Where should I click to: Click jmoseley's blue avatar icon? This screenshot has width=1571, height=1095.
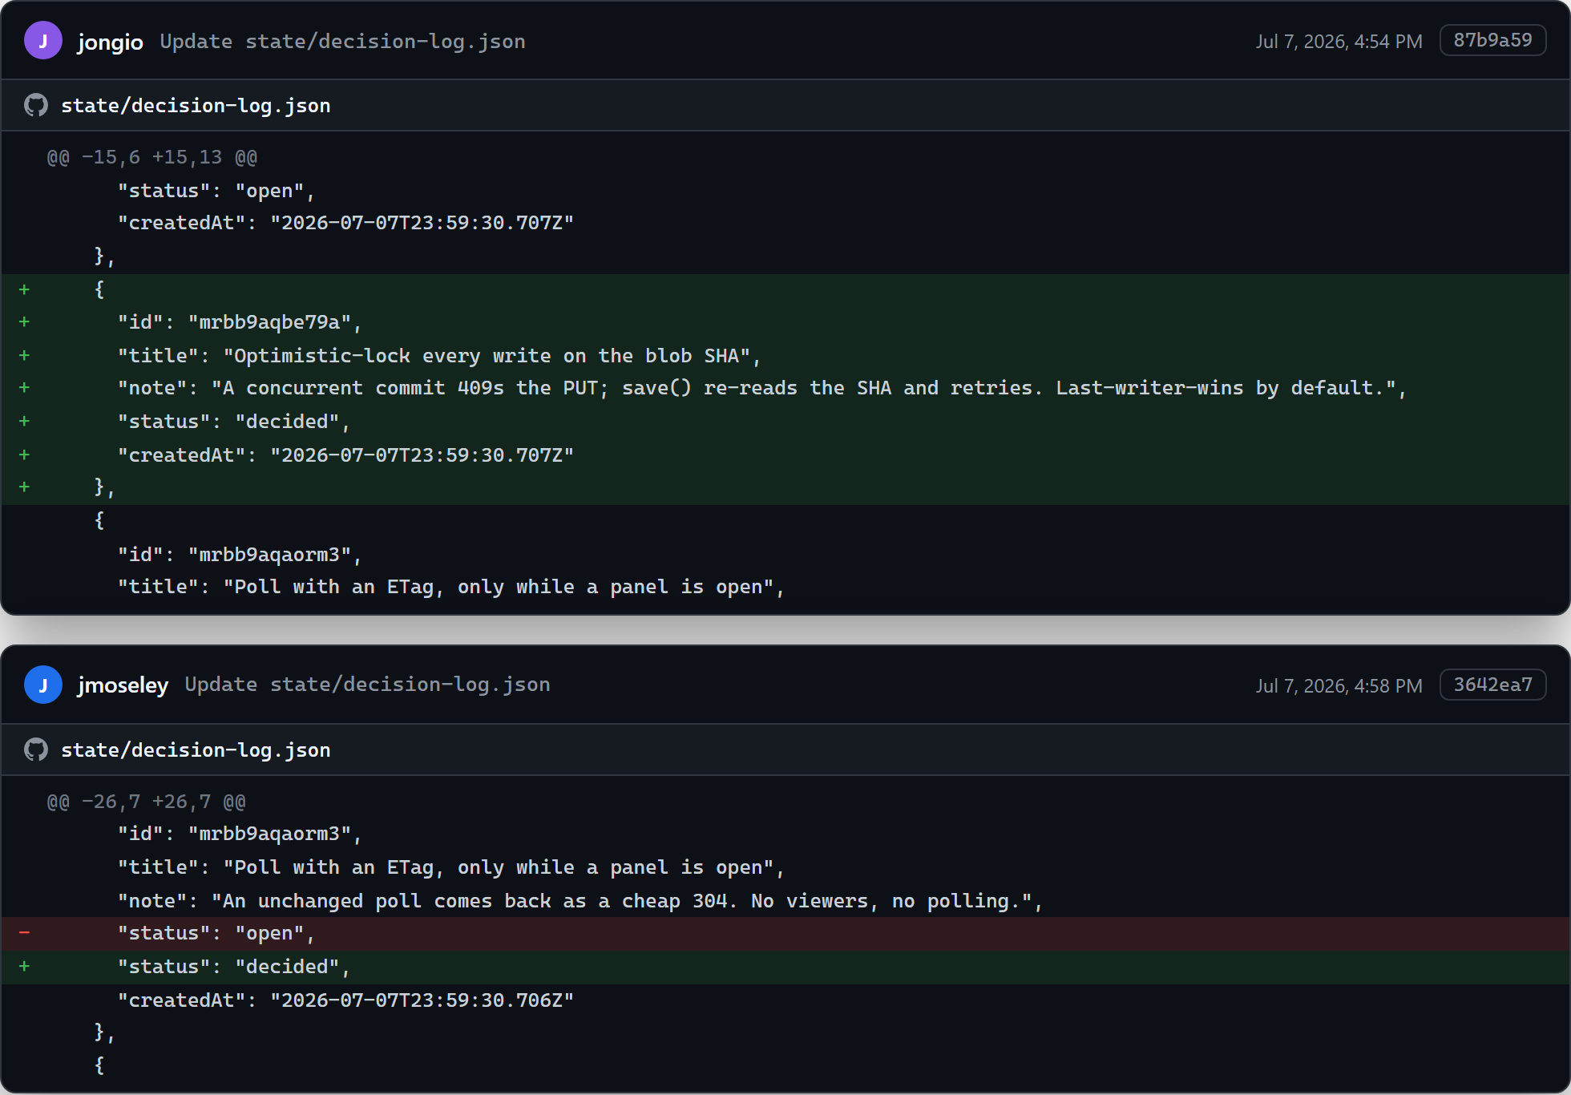[x=43, y=685]
